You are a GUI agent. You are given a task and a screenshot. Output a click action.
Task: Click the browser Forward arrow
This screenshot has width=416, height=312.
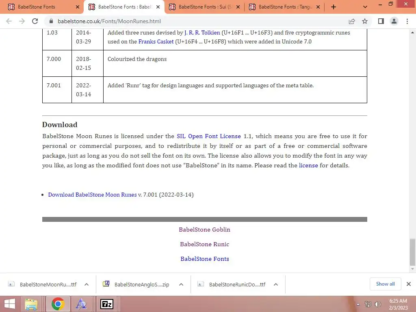click(22, 21)
